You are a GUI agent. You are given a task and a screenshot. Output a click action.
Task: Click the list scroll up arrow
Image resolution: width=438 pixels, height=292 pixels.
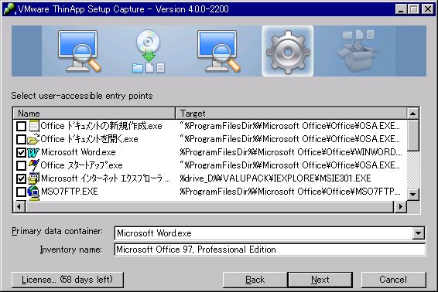tap(413, 114)
